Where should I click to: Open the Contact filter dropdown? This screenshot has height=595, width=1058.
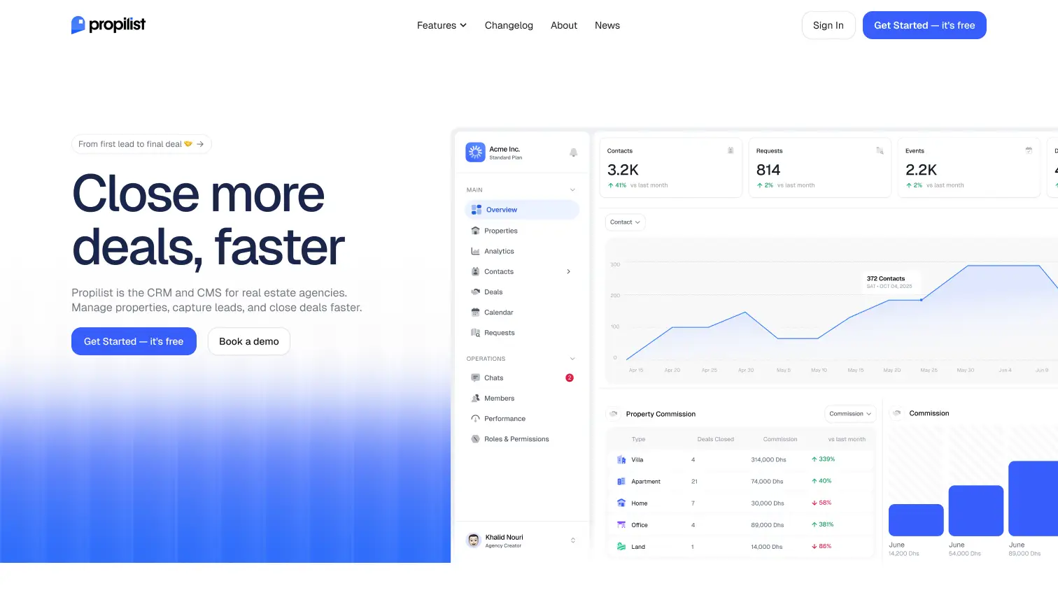(x=625, y=222)
